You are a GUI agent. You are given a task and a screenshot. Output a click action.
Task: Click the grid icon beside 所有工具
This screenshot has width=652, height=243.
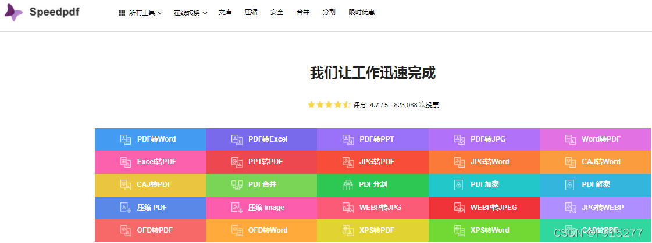[122, 13]
